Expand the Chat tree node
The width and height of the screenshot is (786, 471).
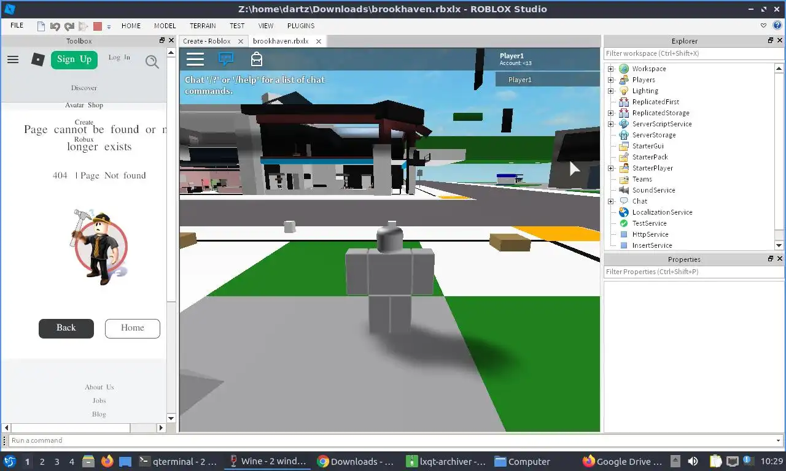coord(611,201)
